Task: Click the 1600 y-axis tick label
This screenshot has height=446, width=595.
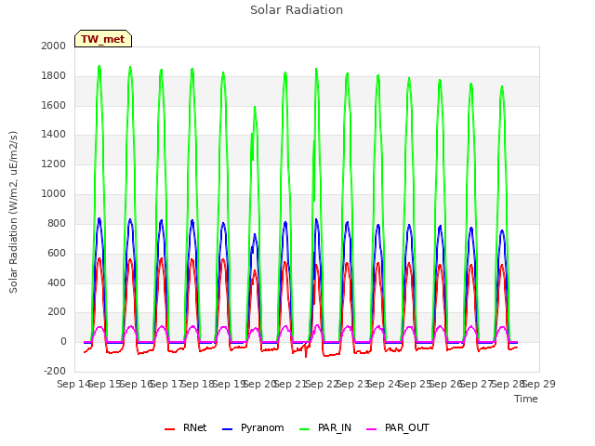Action: tap(54, 105)
